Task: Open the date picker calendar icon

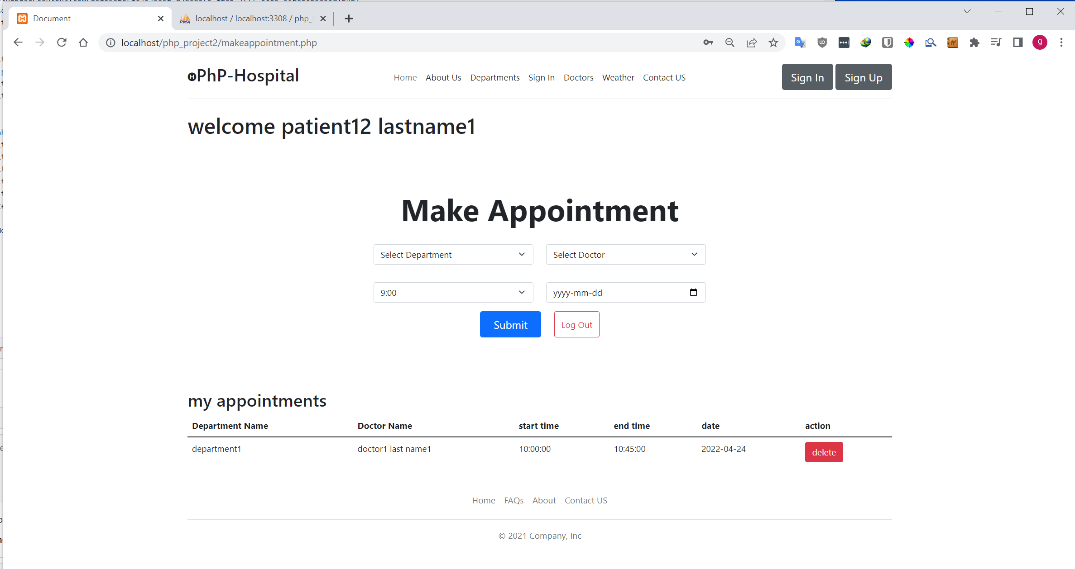Action: pyautogui.click(x=693, y=292)
